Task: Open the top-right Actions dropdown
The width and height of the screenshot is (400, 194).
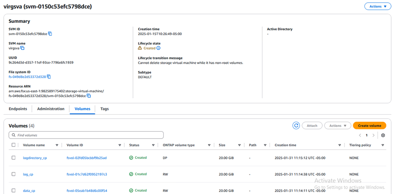Action: tap(378, 6)
